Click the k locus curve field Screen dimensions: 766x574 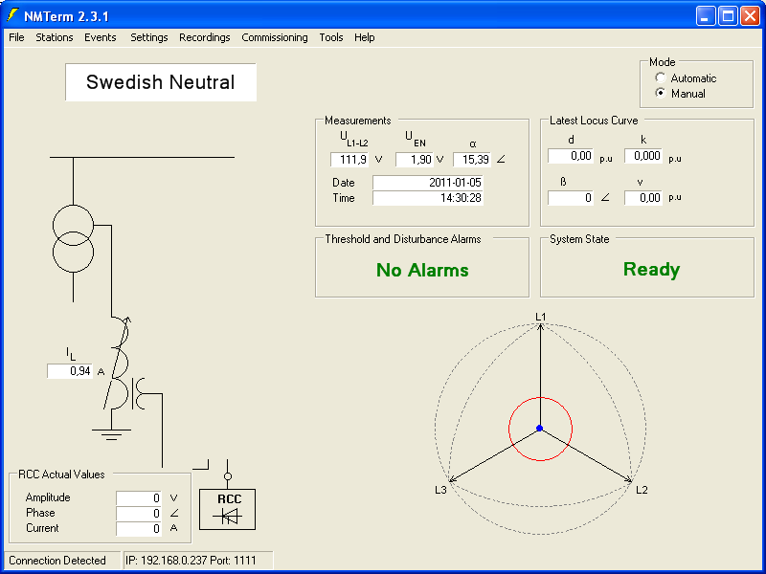point(643,156)
